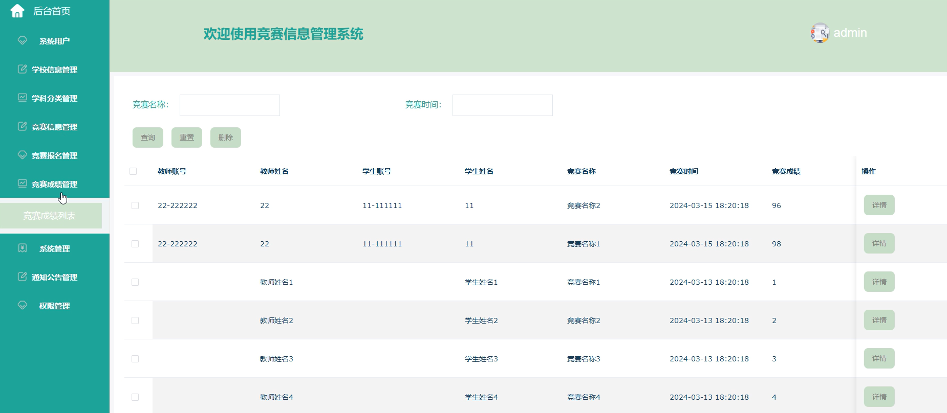The height and width of the screenshot is (413, 947).
Task: Expand the 权限管理 menu
Action: tap(55, 306)
